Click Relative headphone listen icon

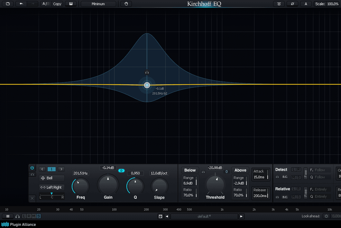[x=277, y=197]
